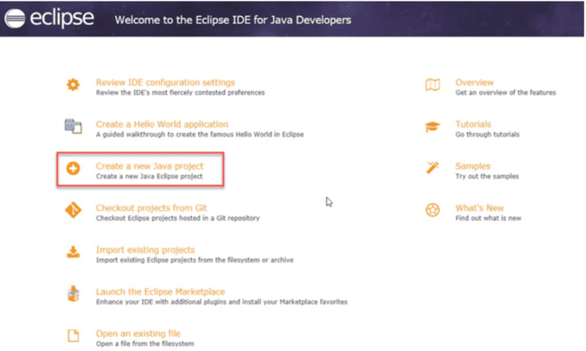Click the Git diamond icon
The image size is (586, 351).
coord(73,210)
